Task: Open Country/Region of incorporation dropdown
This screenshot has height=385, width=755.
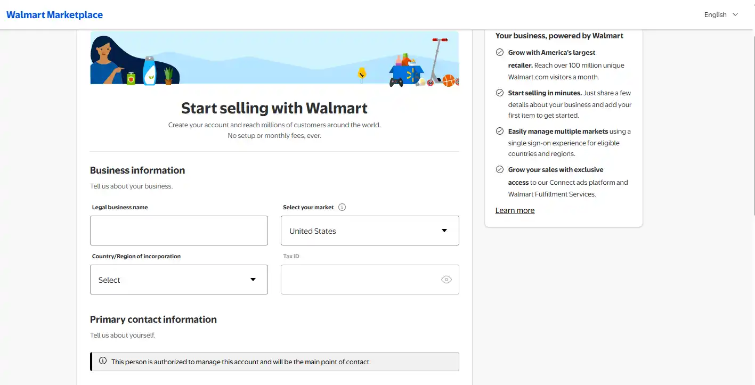Action: (x=178, y=280)
